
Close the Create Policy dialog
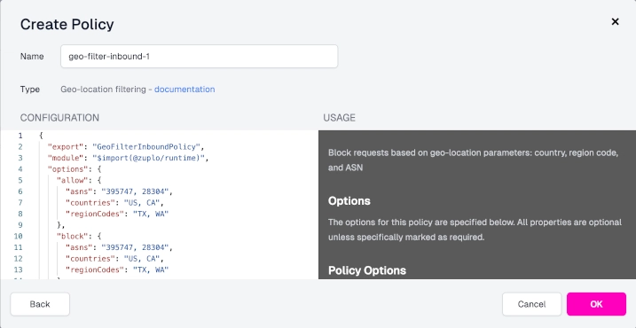click(615, 22)
